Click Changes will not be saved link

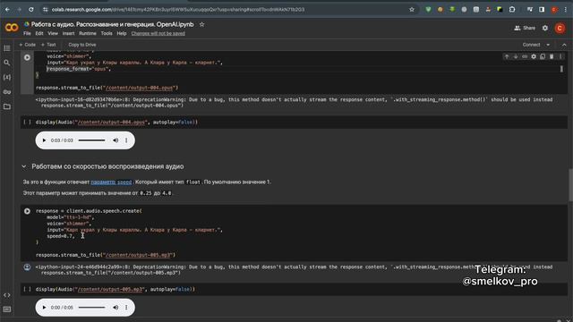click(x=158, y=33)
